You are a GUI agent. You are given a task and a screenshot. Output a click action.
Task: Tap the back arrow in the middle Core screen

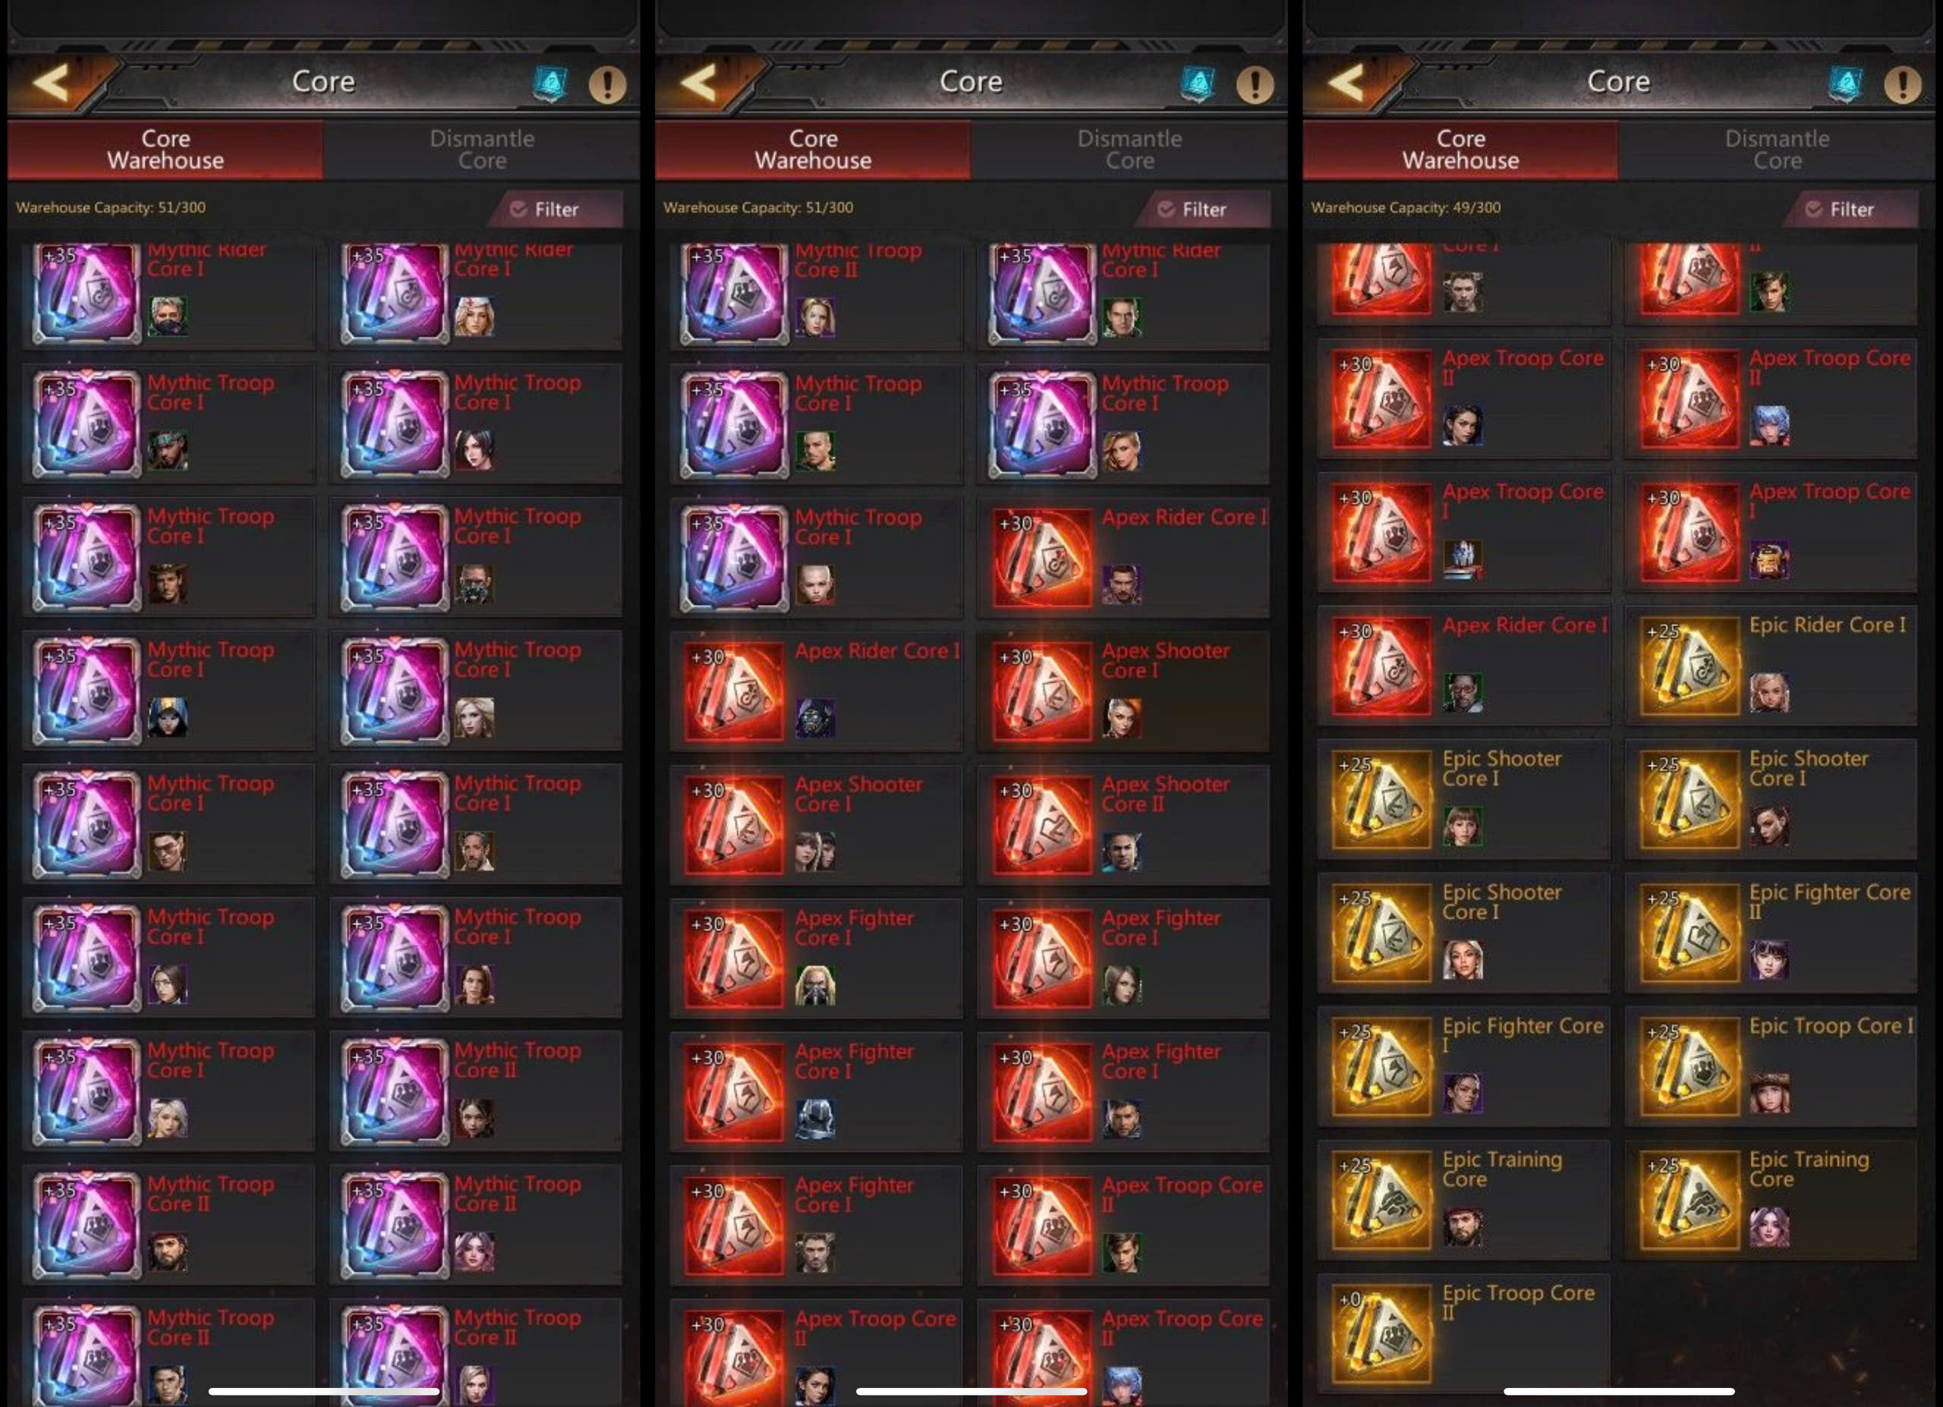(700, 83)
